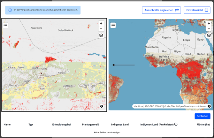The width and height of the screenshot is (214, 138).
Task: Show attribution info on left map
Action: [x=102, y=106]
